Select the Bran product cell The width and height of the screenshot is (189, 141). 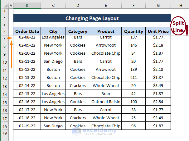106,93
